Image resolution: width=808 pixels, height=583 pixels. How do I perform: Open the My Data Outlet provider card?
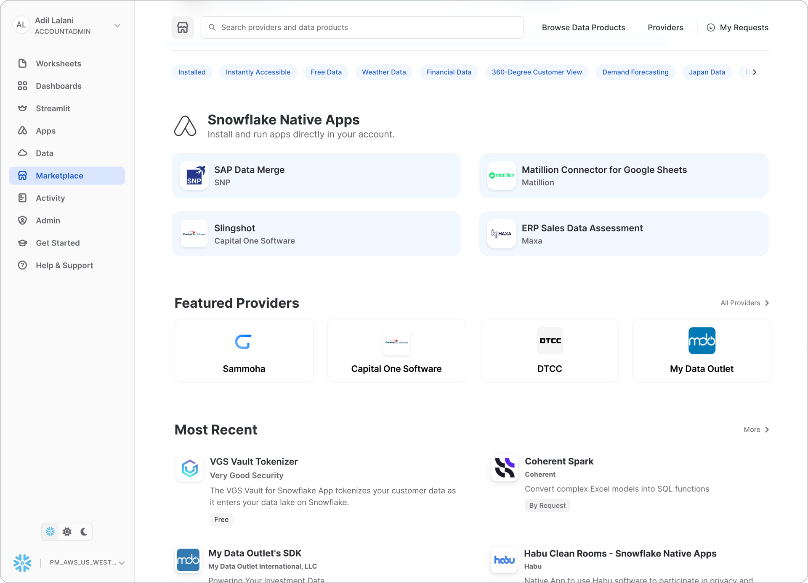[x=702, y=351]
